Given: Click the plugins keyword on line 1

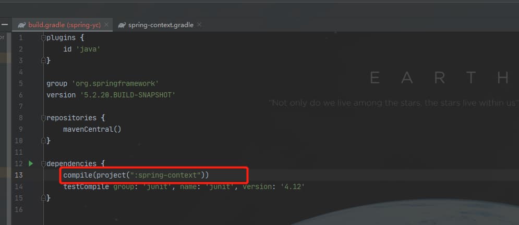Looking at the screenshot, I should (61, 37).
